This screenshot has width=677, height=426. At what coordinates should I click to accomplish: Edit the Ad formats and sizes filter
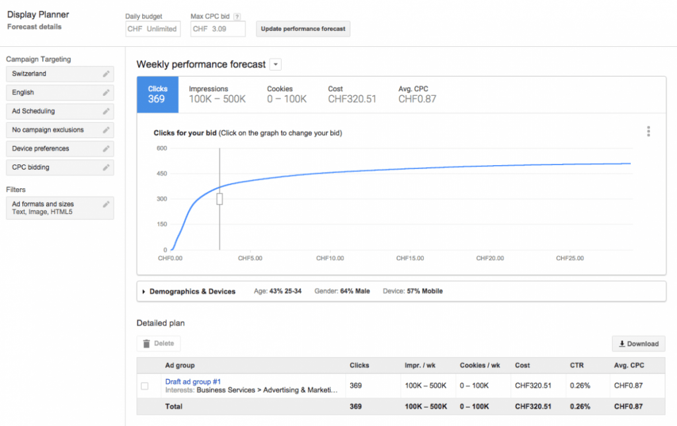pos(106,203)
